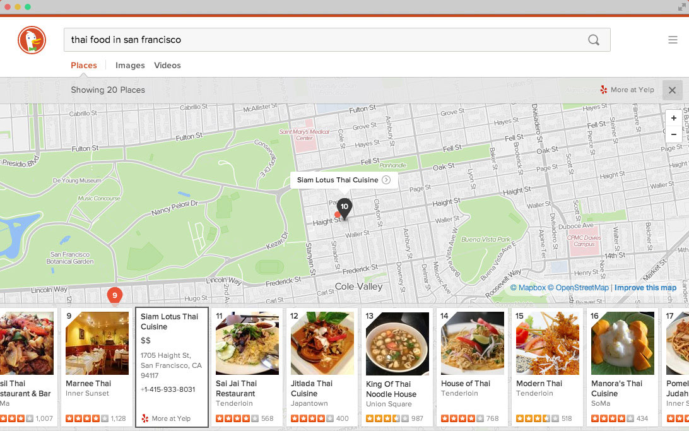689x431 pixels.
Task: Click Improve this map link
Action: click(x=645, y=288)
